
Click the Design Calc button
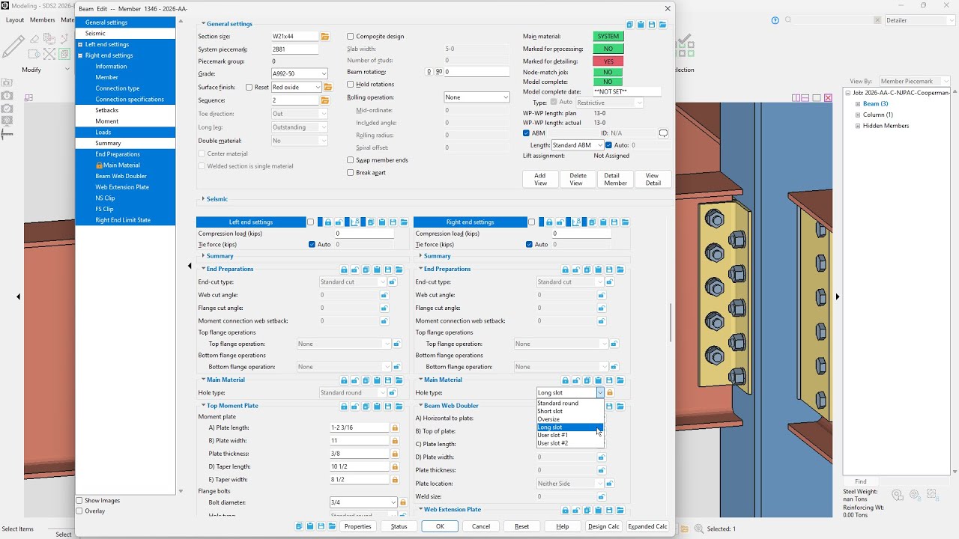coord(604,526)
